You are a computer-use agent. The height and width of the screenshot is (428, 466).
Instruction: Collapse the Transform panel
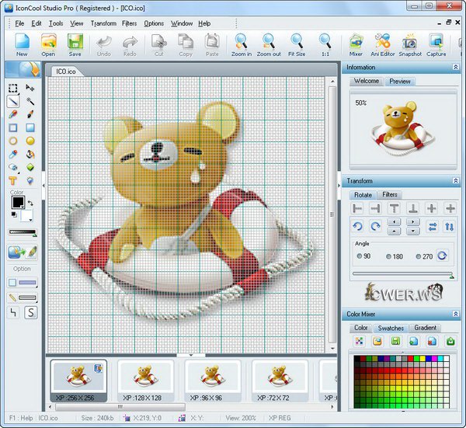point(455,181)
